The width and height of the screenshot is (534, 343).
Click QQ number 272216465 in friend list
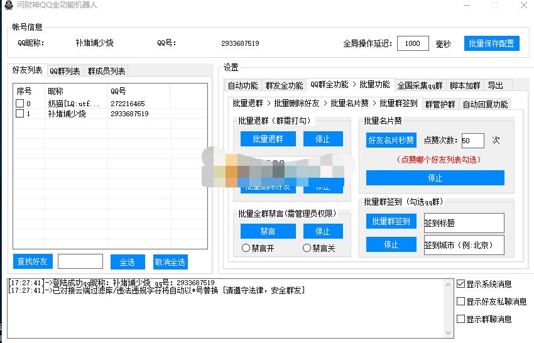point(128,104)
